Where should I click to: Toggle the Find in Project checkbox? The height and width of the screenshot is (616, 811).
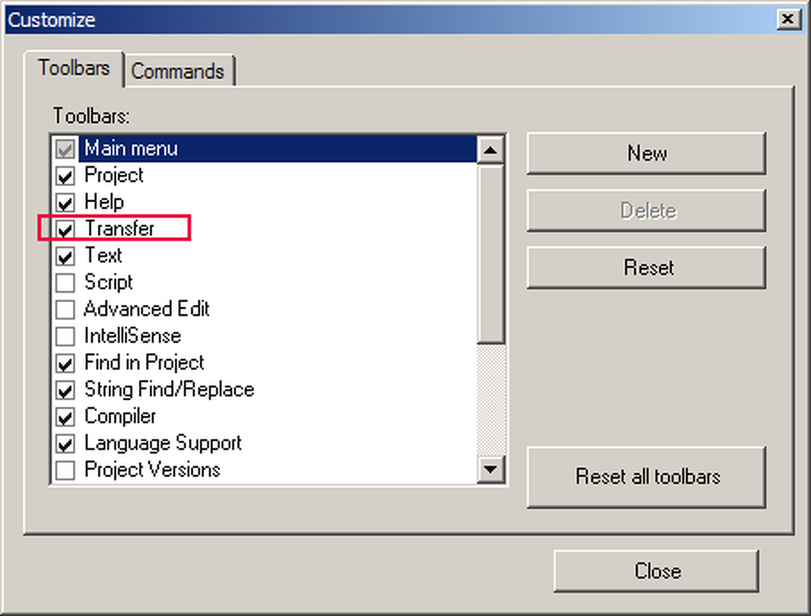(x=65, y=363)
